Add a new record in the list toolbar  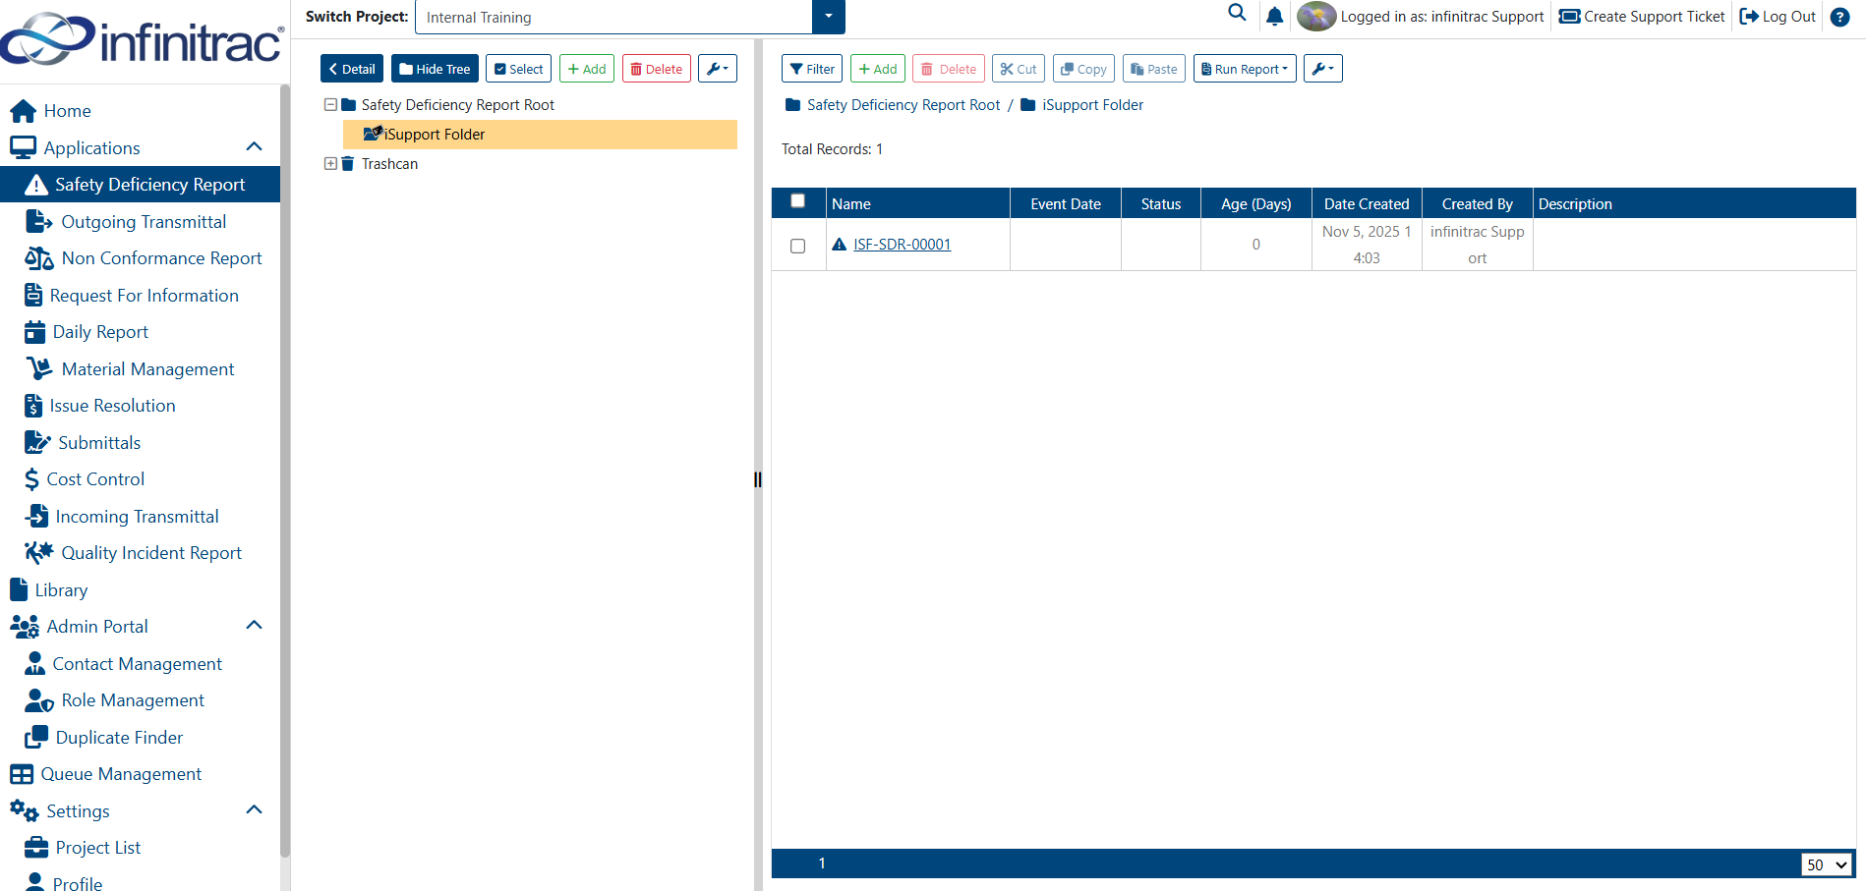[878, 69]
